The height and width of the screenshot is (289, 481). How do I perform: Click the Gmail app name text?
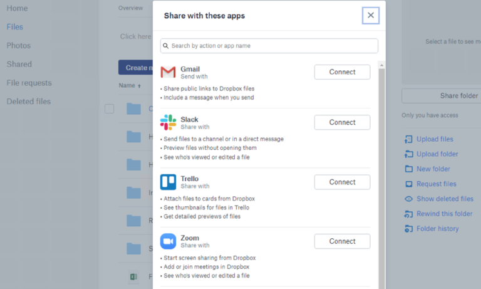(x=190, y=69)
